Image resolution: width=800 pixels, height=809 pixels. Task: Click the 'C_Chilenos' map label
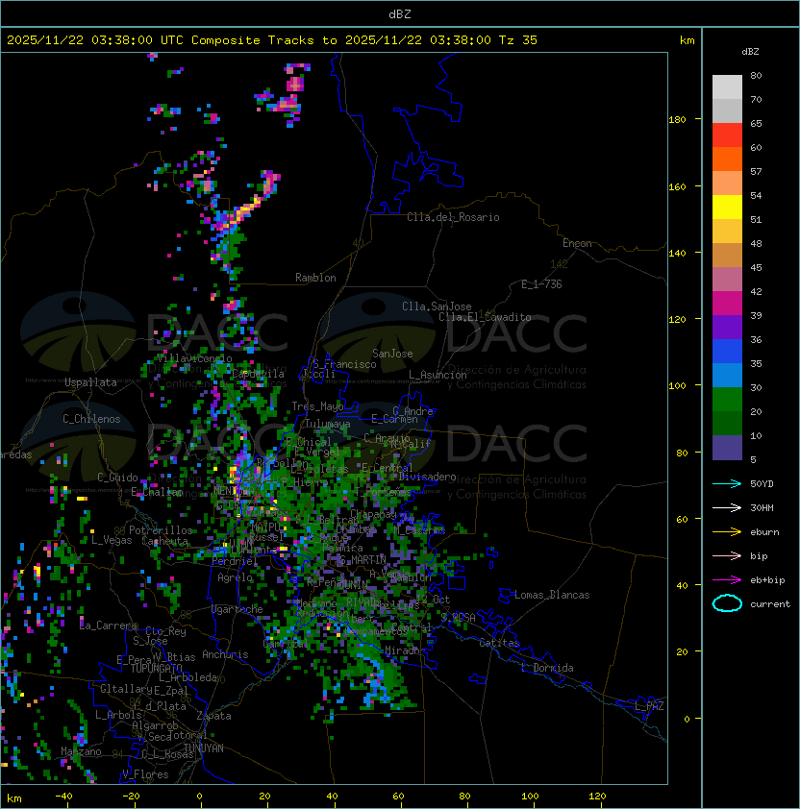coord(91,419)
